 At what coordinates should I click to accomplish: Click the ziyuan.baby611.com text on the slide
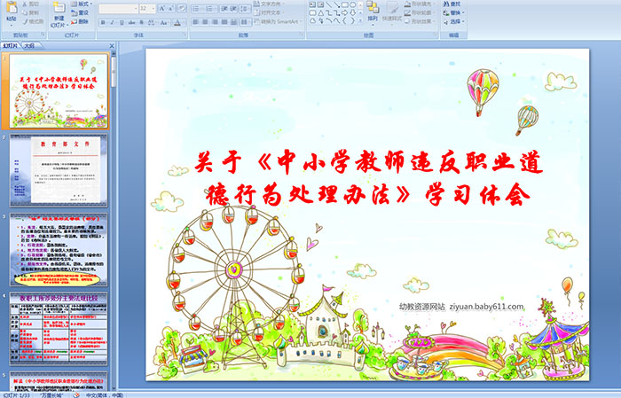click(486, 307)
